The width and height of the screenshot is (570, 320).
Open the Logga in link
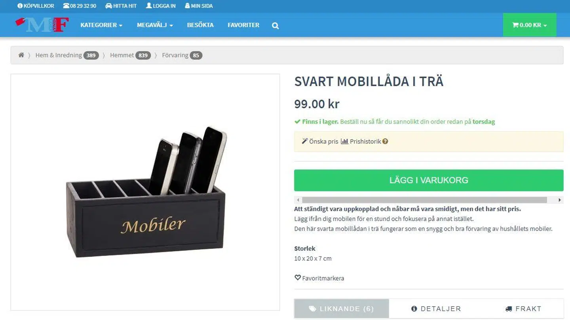[161, 6]
